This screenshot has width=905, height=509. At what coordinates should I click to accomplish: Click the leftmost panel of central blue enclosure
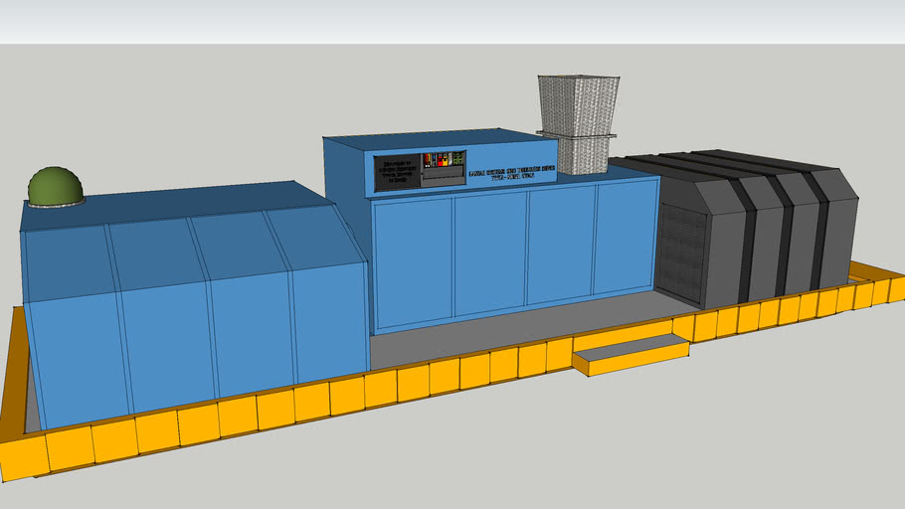[411, 260]
